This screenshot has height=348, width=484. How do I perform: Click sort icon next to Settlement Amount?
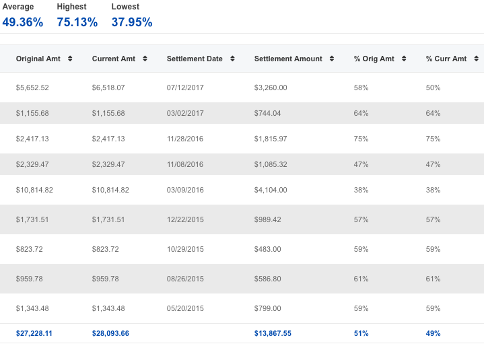332,59
